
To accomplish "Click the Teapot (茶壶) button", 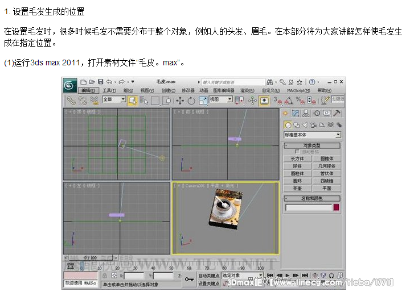I will coord(297,189).
